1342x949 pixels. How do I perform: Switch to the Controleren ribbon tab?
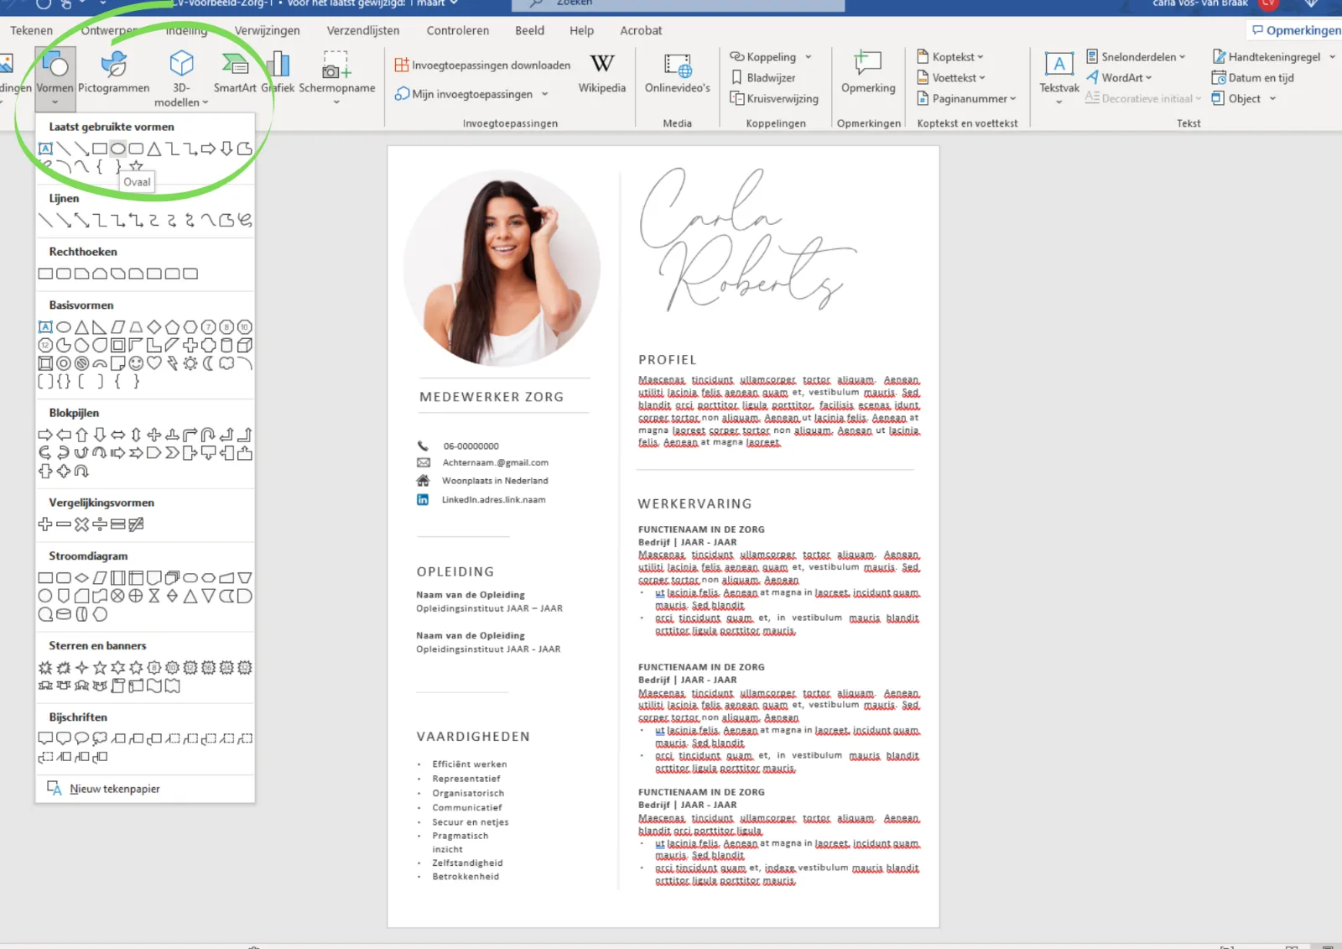pyautogui.click(x=458, y=30)
